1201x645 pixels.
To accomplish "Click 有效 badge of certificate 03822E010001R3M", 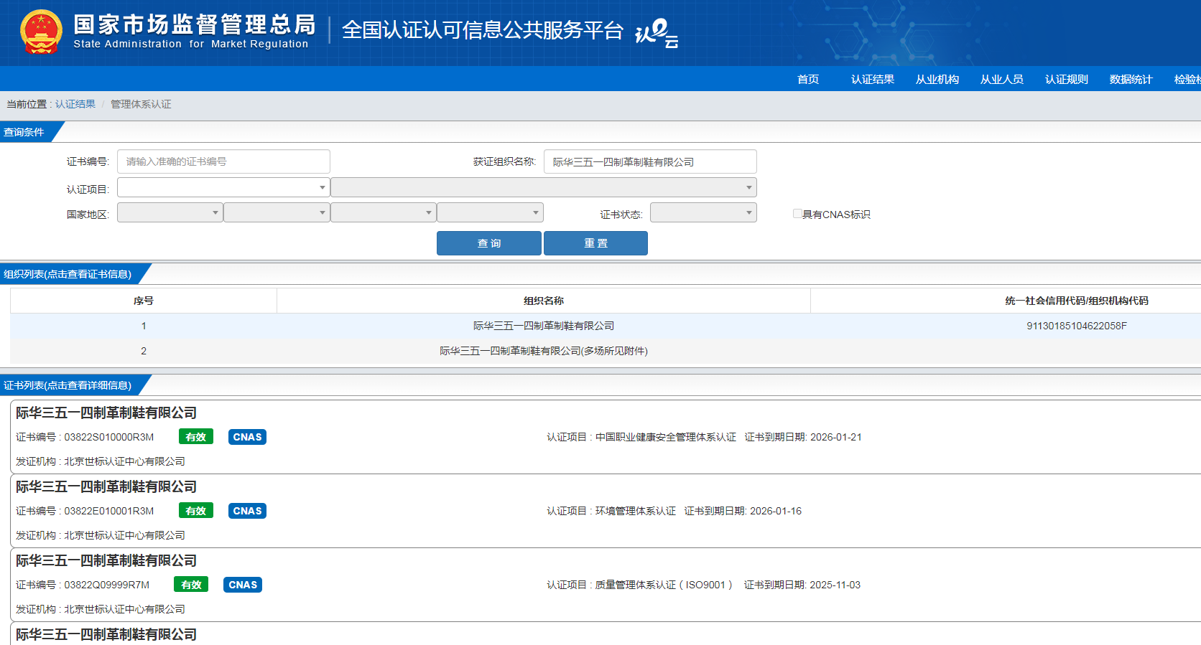I will 196,511.
